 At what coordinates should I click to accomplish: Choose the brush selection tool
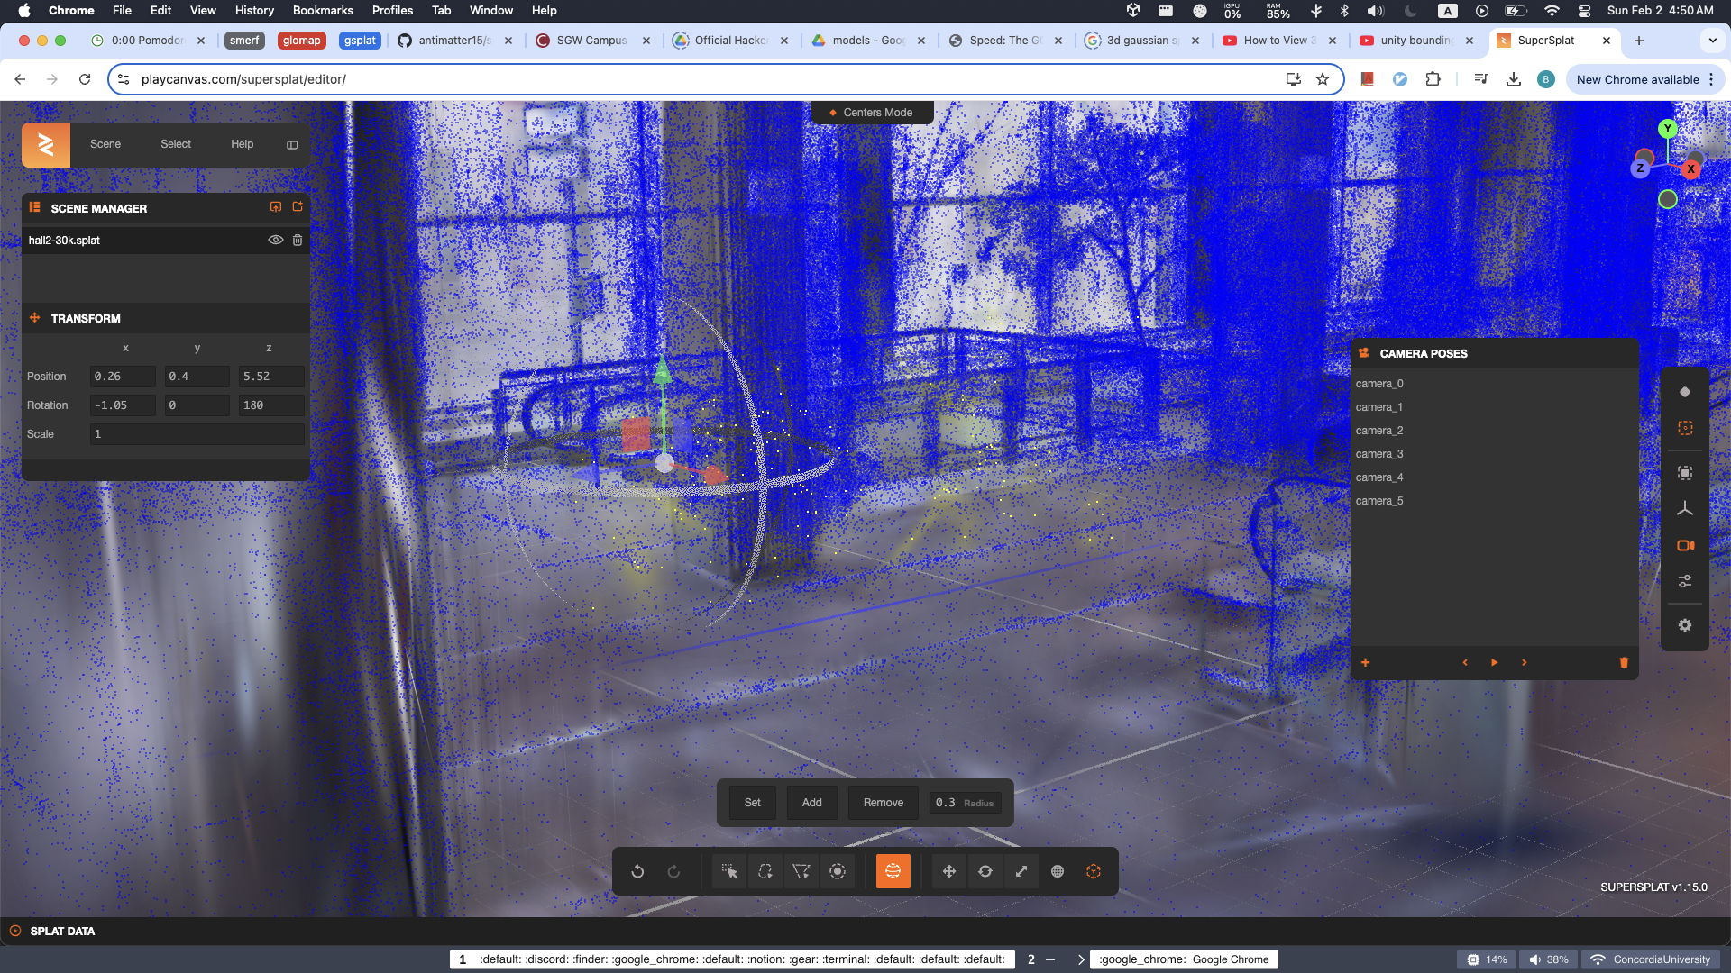838,871
